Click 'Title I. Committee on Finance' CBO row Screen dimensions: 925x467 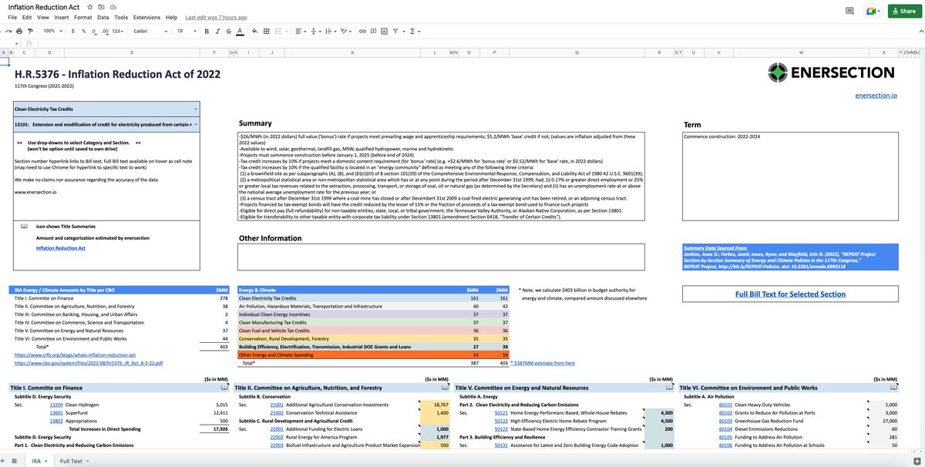point(122,297)
